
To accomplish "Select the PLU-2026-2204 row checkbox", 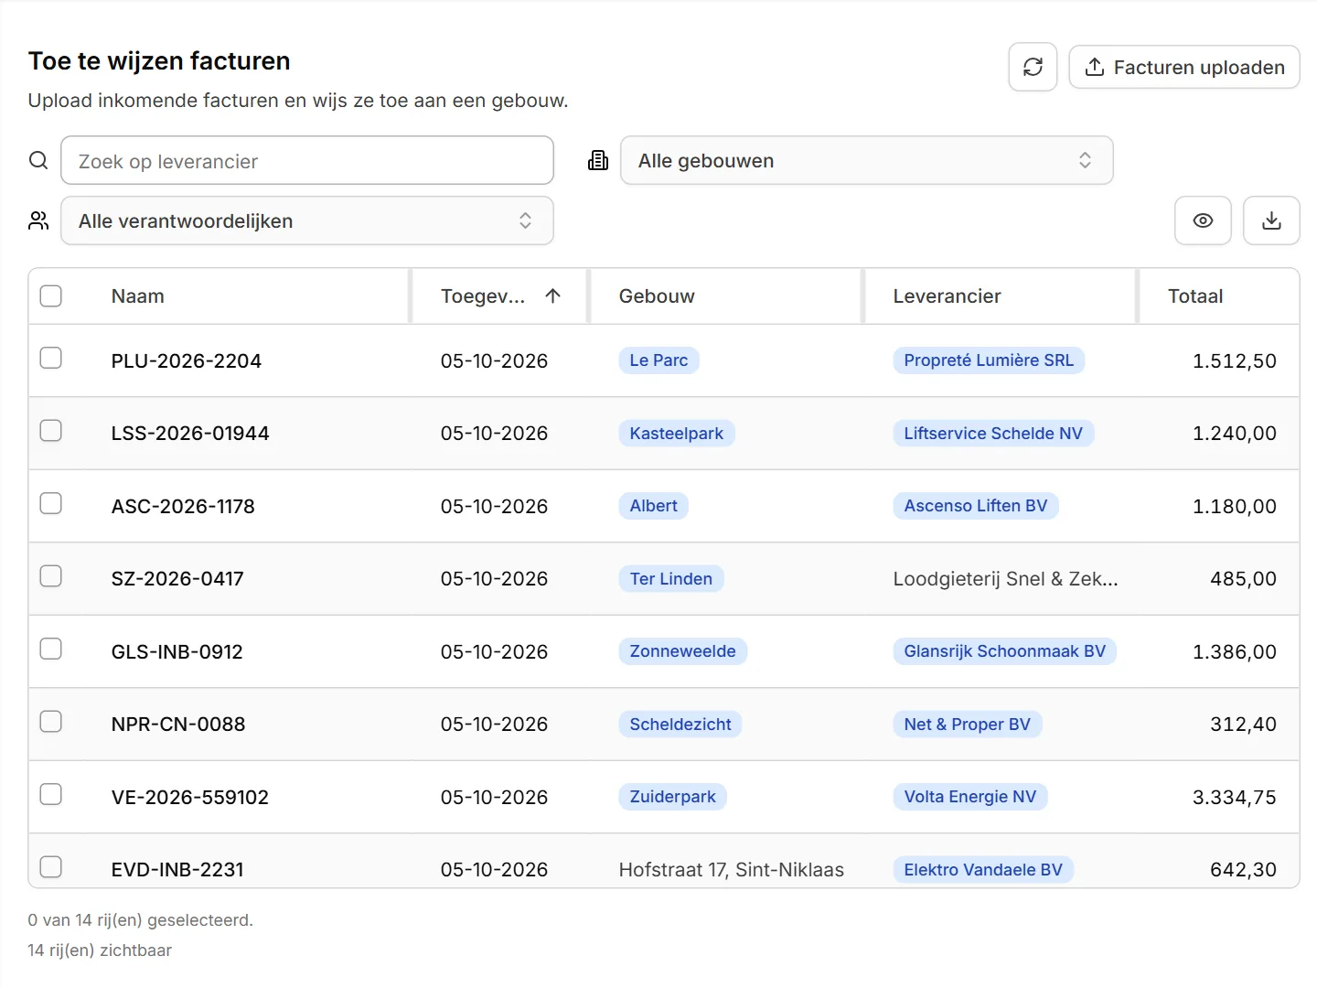I will pos(51,358).
